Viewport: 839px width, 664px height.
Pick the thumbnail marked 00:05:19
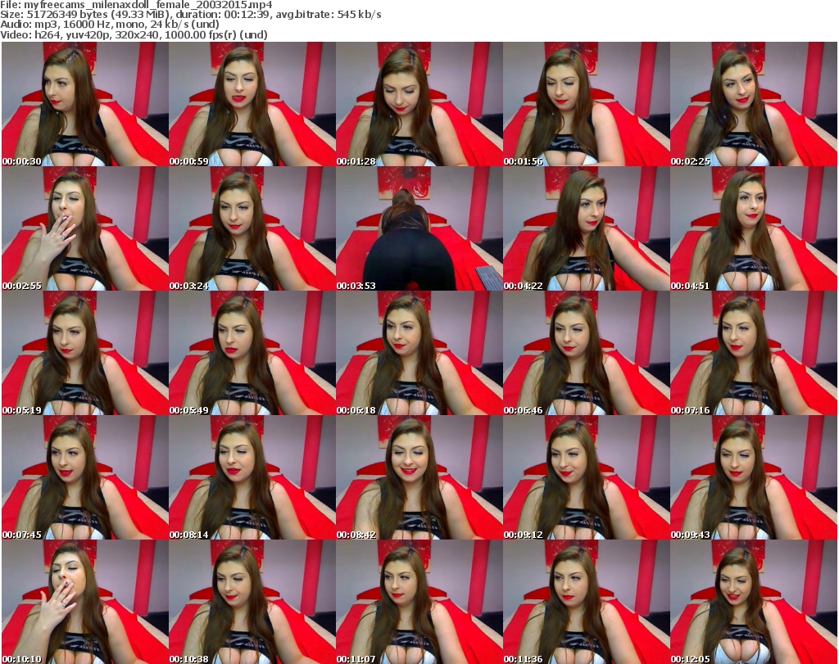[85, 353]
